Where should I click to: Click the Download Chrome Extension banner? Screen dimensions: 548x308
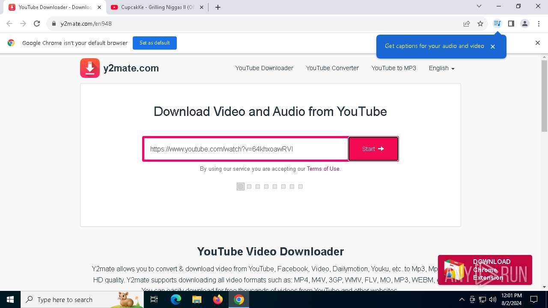tap(485, 270)
